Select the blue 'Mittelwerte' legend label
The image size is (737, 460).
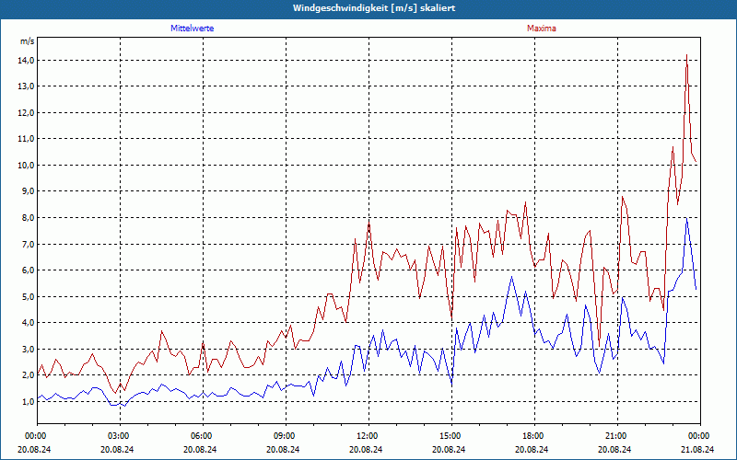(193, 29)
